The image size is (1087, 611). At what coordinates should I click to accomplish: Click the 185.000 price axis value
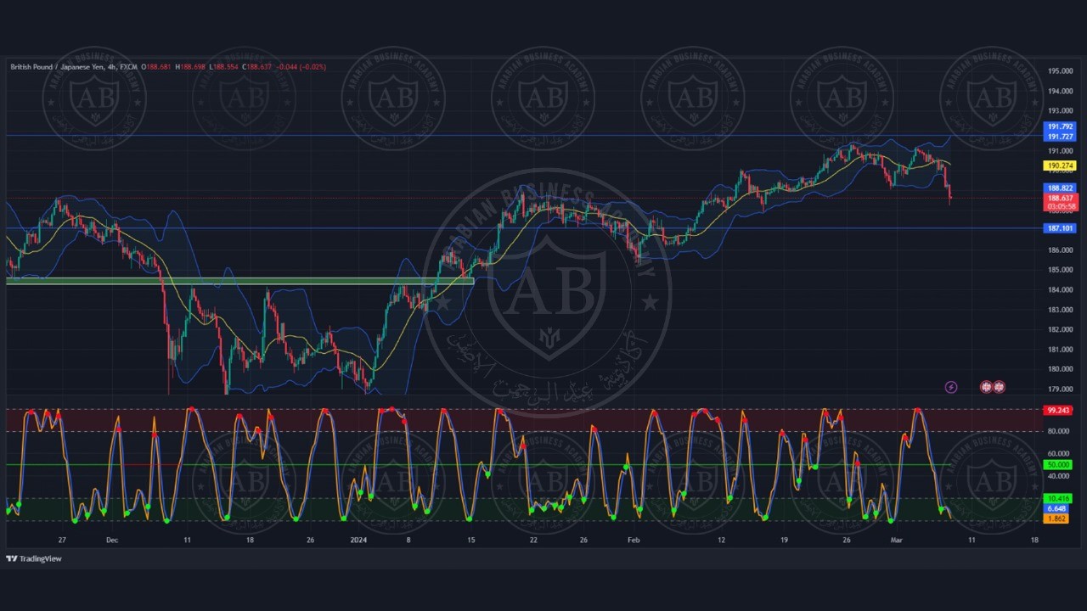coord(1059,270)
